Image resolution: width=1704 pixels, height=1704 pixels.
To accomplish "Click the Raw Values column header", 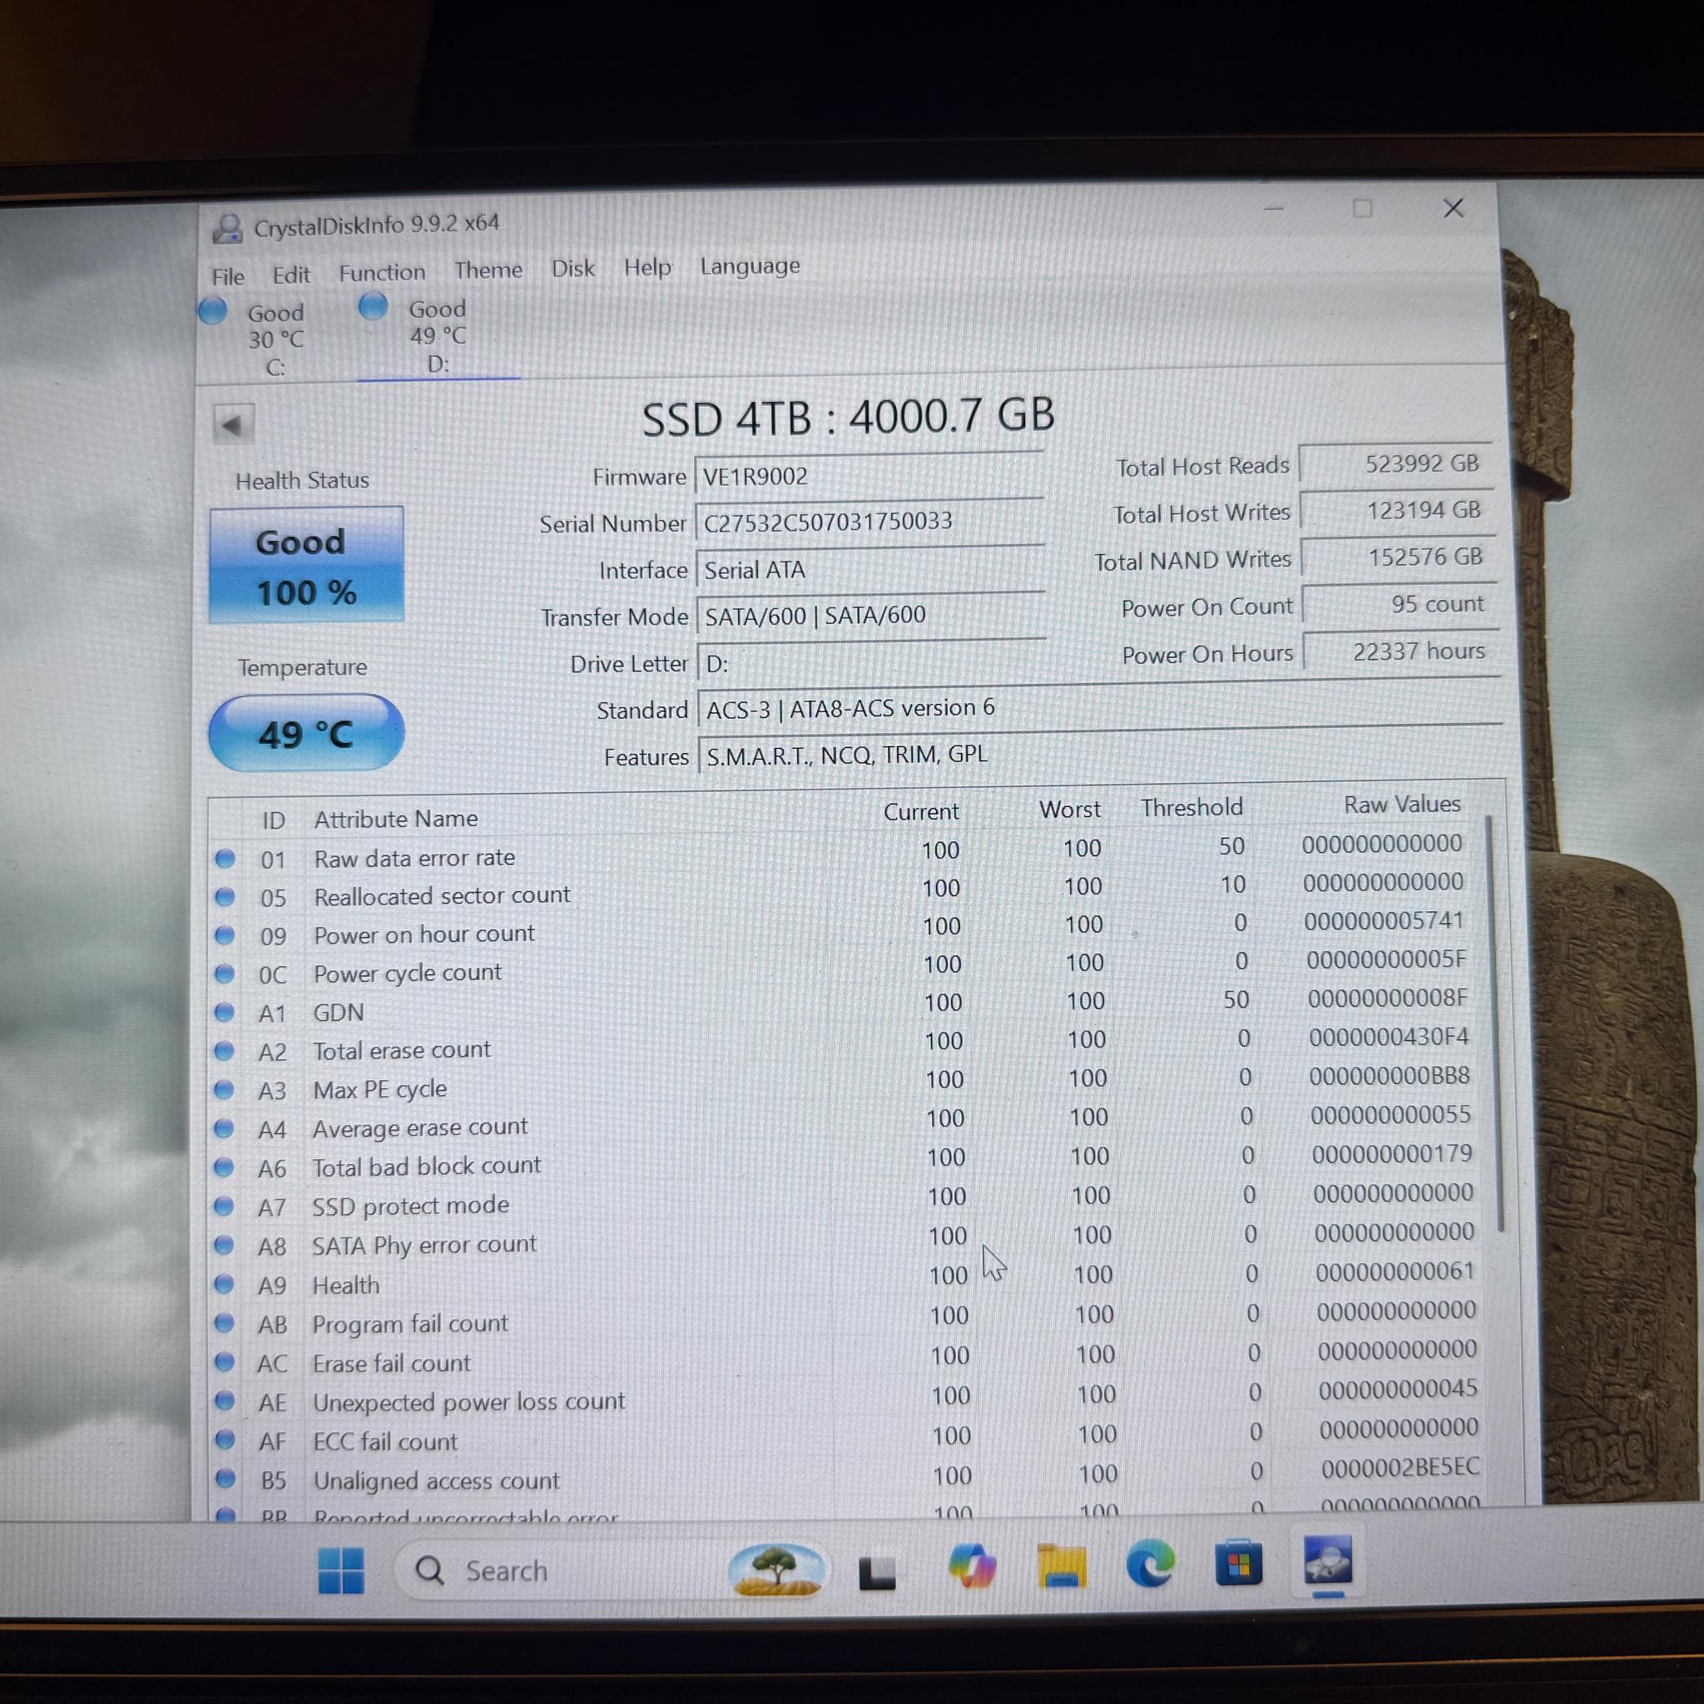I will point(1401,805).
